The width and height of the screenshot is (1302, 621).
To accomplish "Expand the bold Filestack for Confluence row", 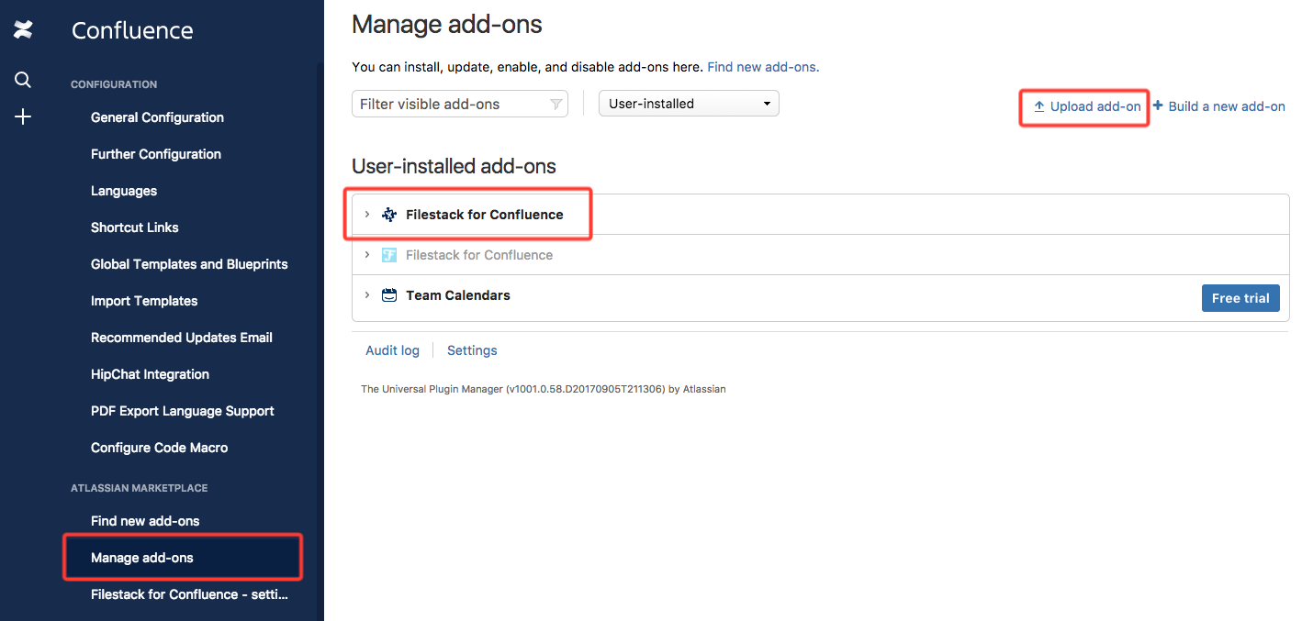I will pyautogui.click(x=367, y=215).
